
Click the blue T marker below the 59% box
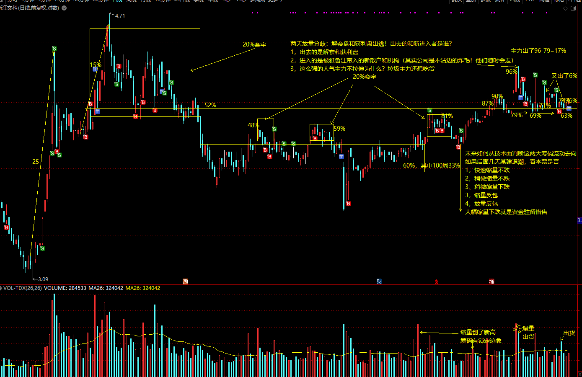click(341, 157)
